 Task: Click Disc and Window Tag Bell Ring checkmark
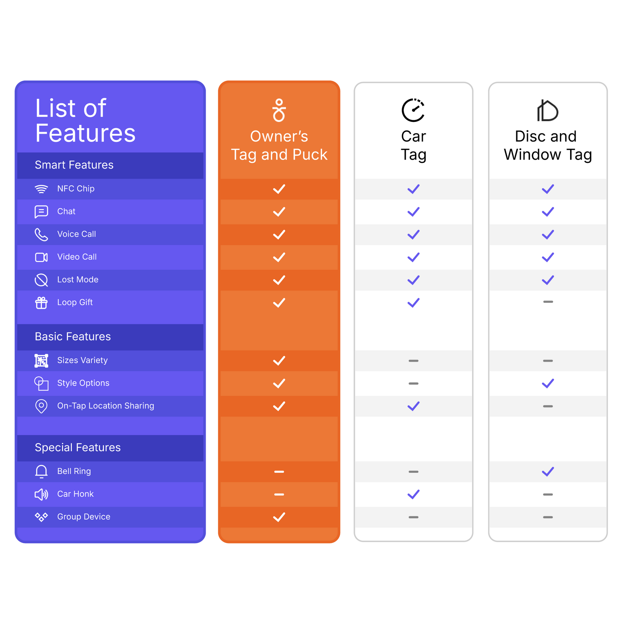pos(548,472)
